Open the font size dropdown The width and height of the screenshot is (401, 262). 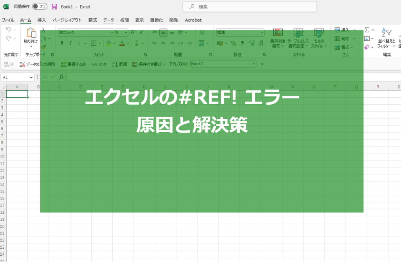click(x=126, y=33)
